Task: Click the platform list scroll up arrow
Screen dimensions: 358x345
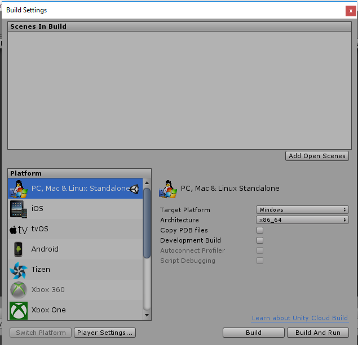Action: tap(147, 183)
